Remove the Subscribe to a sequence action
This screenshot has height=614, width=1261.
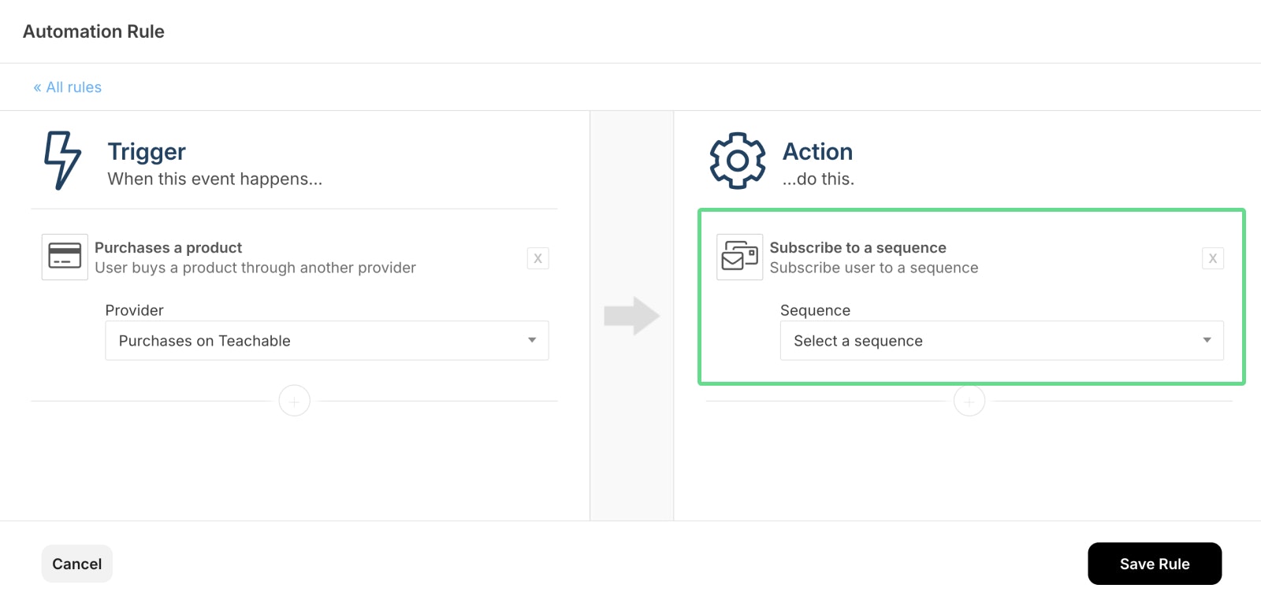[x=1212, y=258]
